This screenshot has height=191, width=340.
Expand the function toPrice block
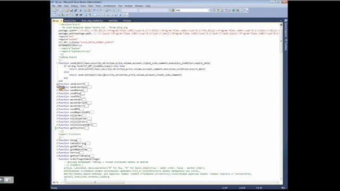(x=57, y=153)
